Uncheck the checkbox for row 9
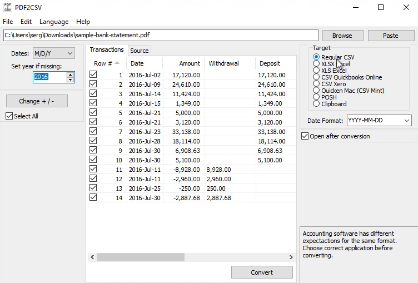418x283 pixels. point(93,150)
